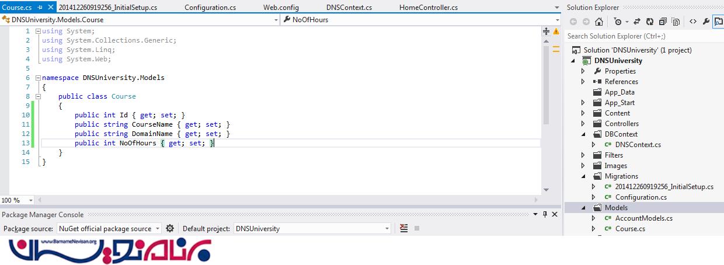Click Pending Changes Filter clock icon
Image resolution: width=724 pixels, height=265 pixels.
[x=618, y=22]
